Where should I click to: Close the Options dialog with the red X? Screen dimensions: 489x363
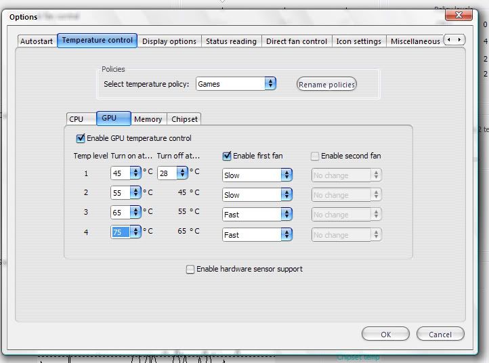point(458,14)
